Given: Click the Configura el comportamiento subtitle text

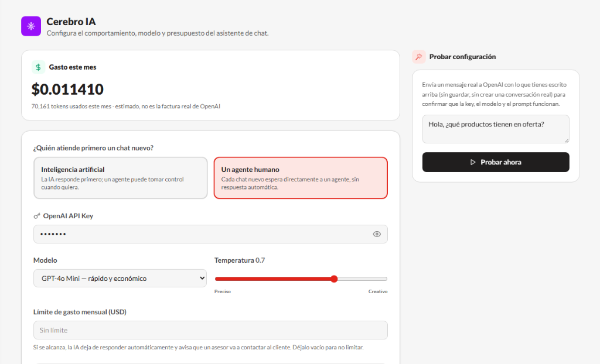Looking at the screenshot, I should 158,33.
